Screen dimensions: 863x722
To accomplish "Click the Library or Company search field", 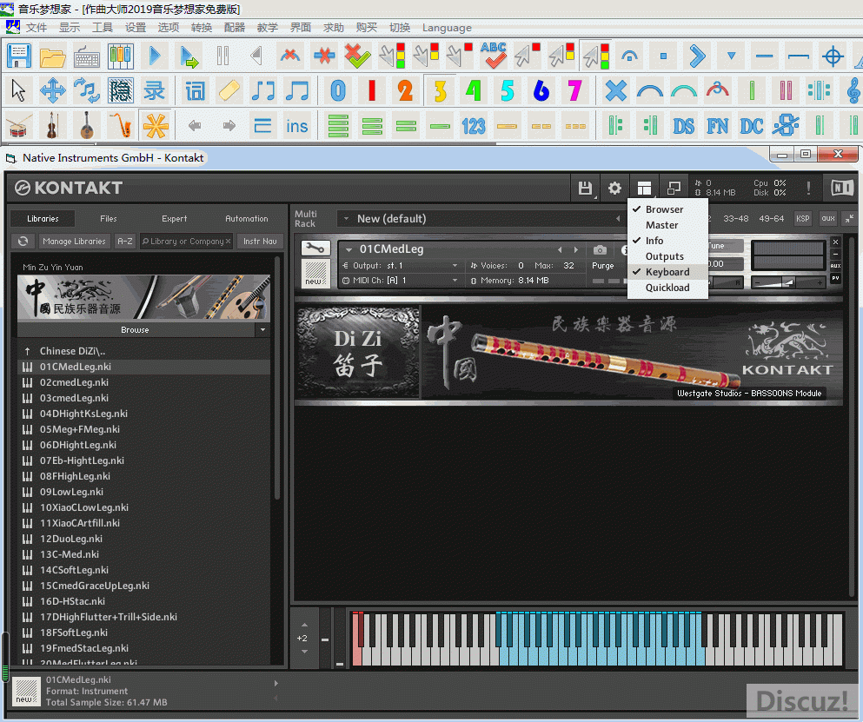I will click(187, 241).
